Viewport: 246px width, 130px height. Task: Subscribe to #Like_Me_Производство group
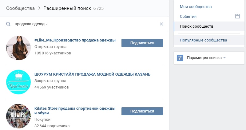point(142,43)
